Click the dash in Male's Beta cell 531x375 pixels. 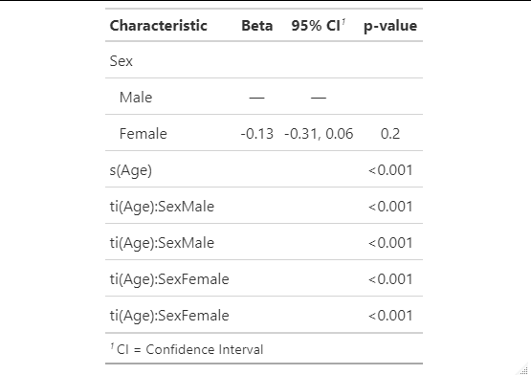tap(257, 98)
